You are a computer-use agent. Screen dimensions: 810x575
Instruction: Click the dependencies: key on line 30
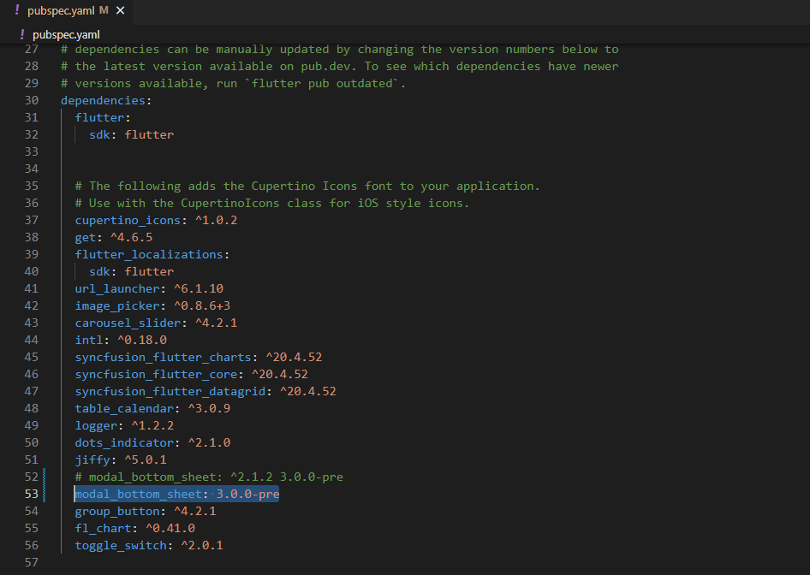[x=106, y=101]
